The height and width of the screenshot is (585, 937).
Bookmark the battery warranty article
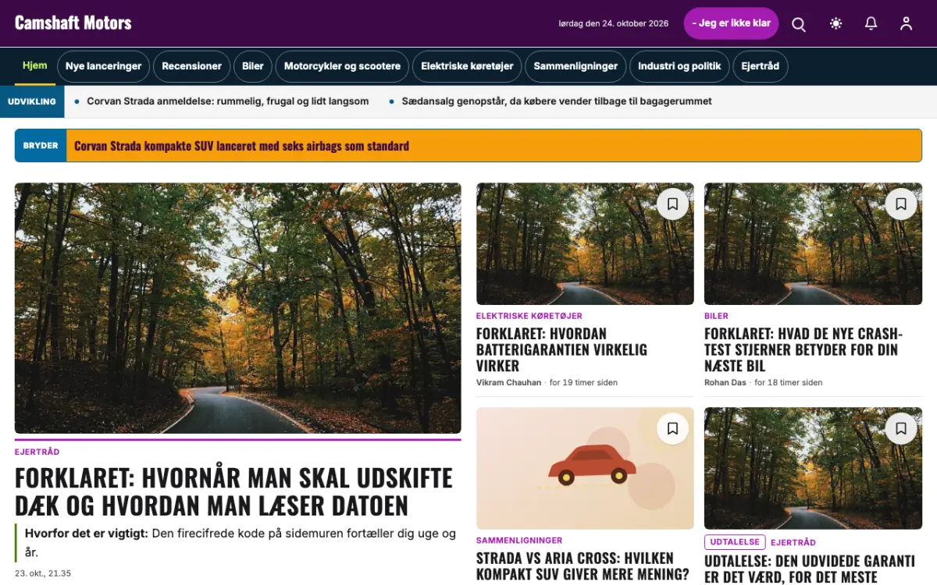672,204
